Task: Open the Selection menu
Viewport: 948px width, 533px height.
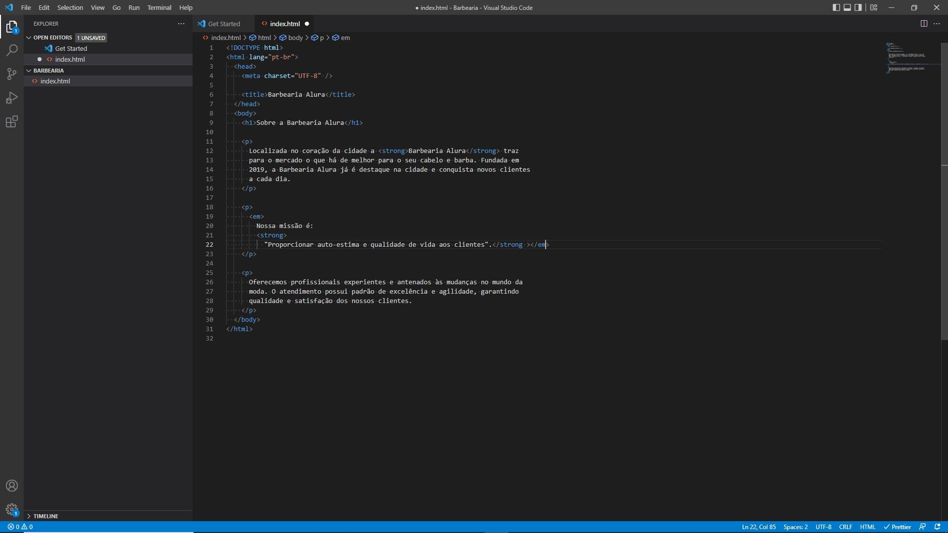Action: pyautogui.click(x=70, y=7)
